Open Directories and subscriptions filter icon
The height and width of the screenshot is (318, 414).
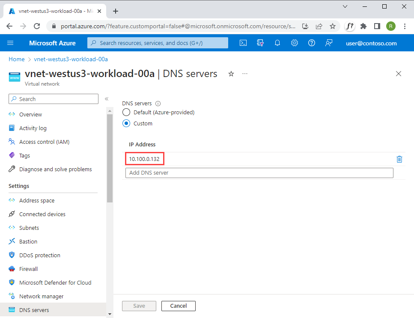[x=260, y=43]
